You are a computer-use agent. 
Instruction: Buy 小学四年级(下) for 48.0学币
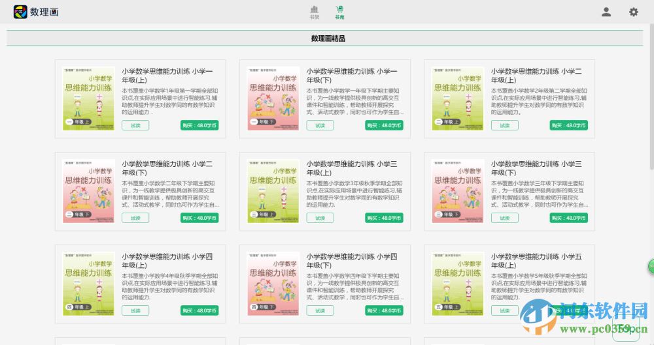[384, 310]
